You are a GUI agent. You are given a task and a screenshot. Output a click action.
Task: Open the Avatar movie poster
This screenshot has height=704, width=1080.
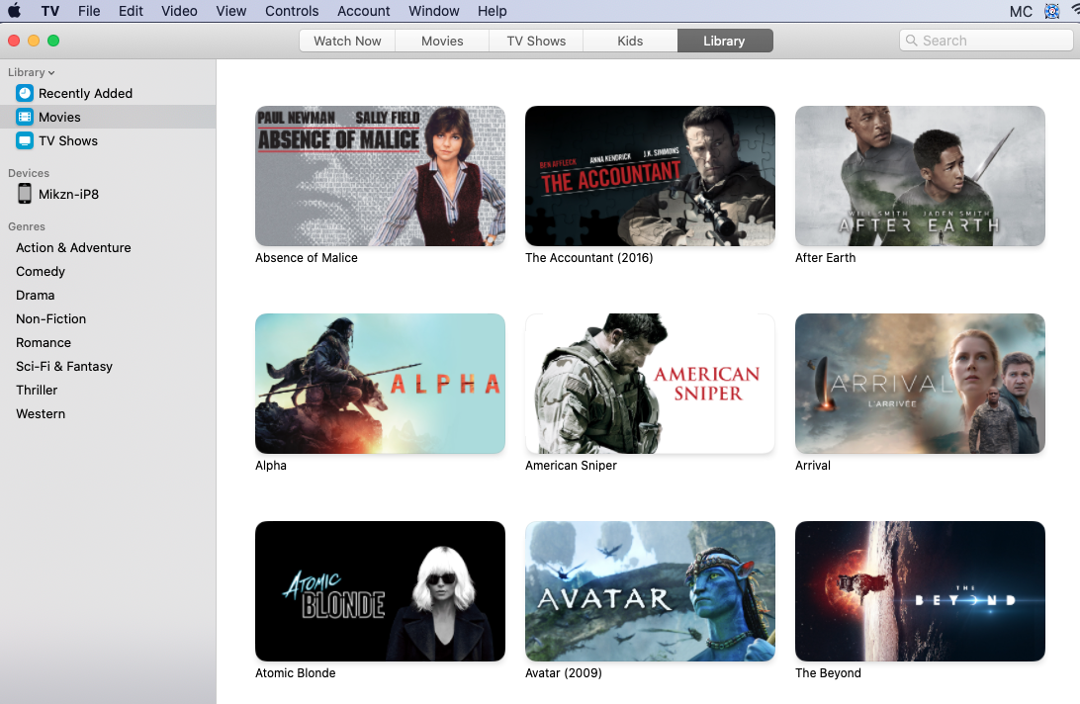point(650,591)
